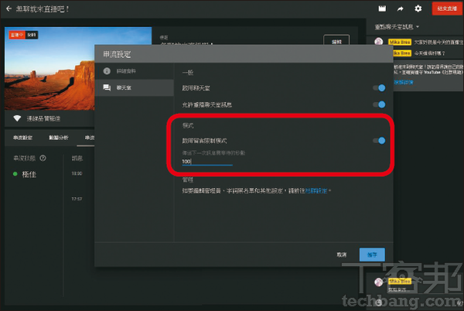Click the slow mode seconds input field showing 100
Screen dimensions: 464x311
click(x=206, y=161)
